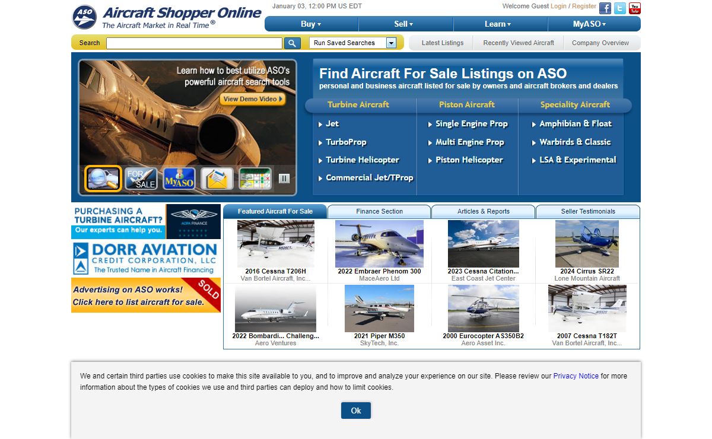Open the ASO YouTube icon
This screenshot has height=439, width=712.
click(635, 8)
